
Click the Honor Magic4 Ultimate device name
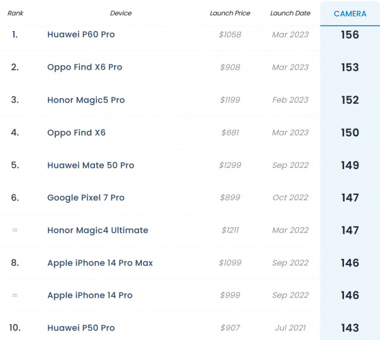click(98, 230)
